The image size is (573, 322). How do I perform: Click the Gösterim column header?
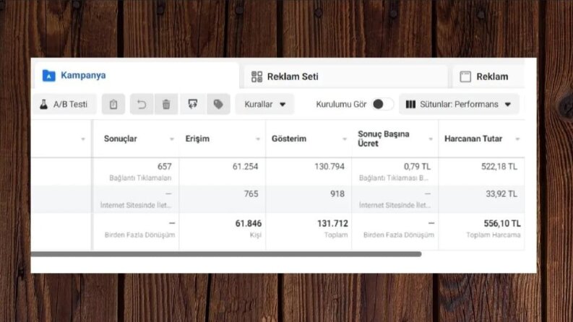[x=289, y=139]
